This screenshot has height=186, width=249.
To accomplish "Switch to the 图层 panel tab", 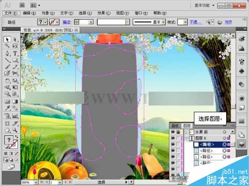I will pos(187,126).
